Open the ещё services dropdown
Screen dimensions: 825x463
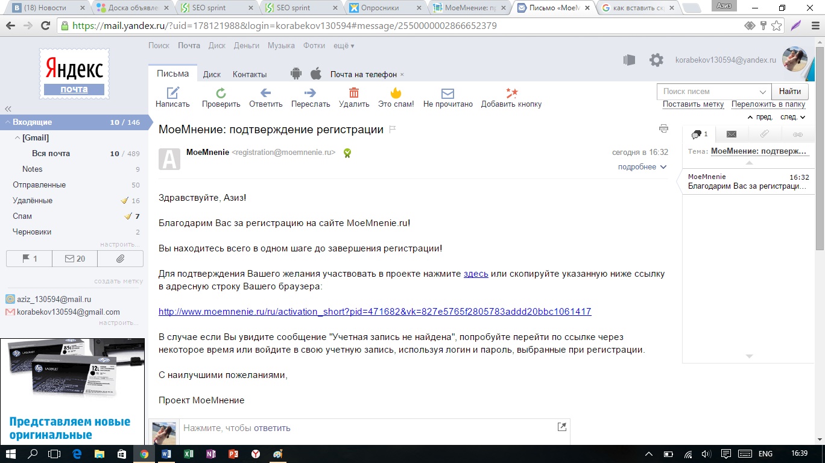(344, 46)
